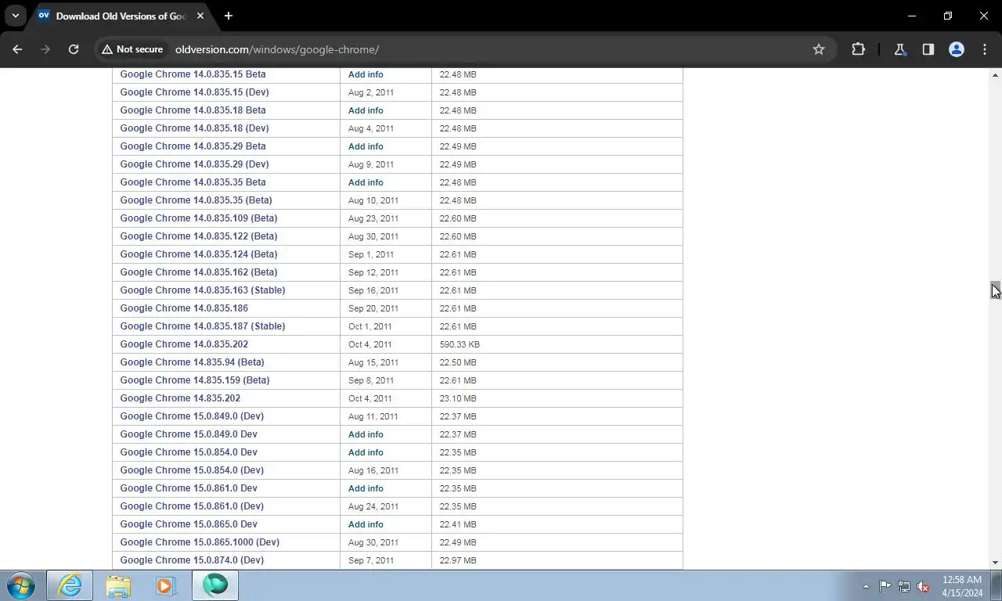1002x601 pixels.
Task: Reload the current page
Action: pos(74,49)
